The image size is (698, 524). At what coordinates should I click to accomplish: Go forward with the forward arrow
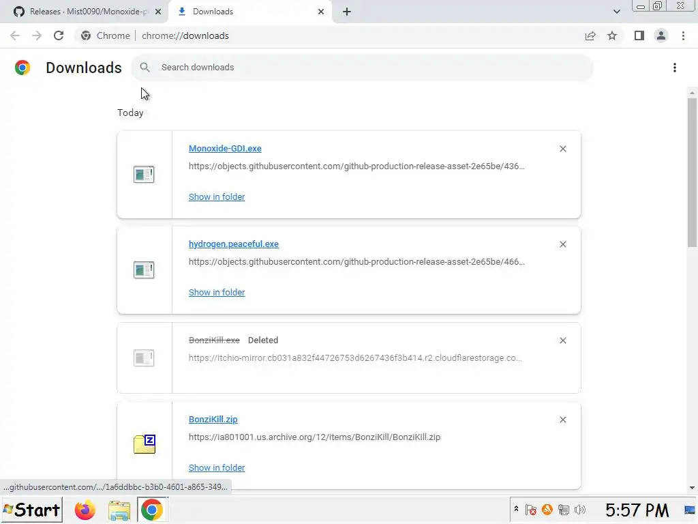tap(37, 35)
